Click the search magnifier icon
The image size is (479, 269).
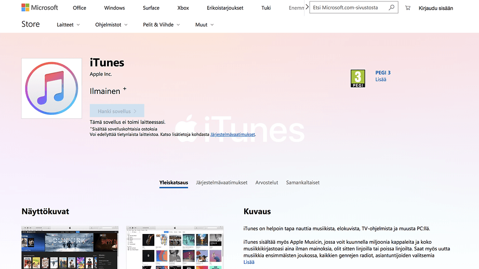click(392, 8)
